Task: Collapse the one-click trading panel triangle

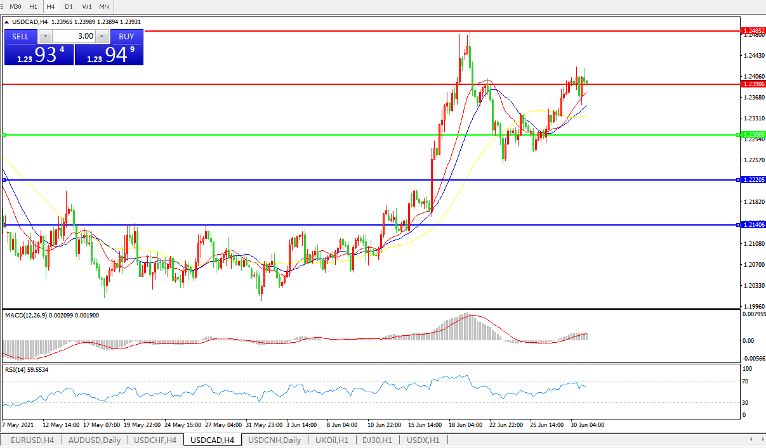Action: (7, 22)
